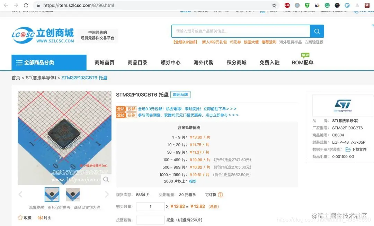The height and width of the screenshot is (226, 374).
Task: Click the blue search magnifier button
Action: pyautogui.click(x=317, y=31)
